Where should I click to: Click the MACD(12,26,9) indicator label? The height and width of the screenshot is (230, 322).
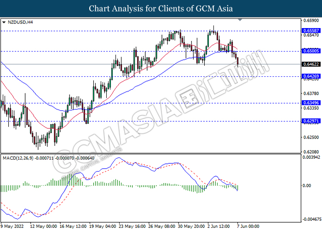click(x=49, y=158)
